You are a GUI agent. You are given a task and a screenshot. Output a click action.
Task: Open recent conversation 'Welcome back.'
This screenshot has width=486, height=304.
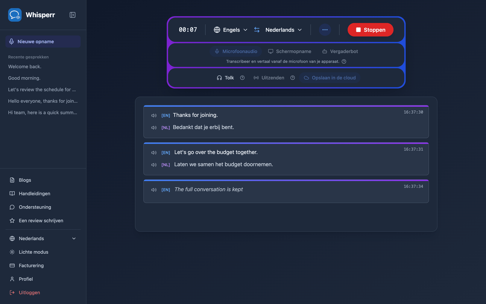click(25, 67)
